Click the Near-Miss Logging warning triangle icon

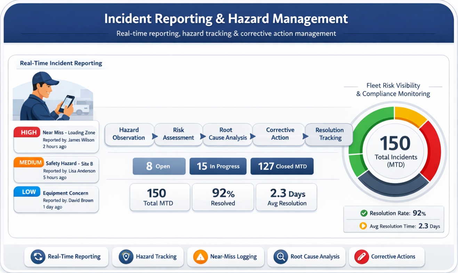coord(200,257)
